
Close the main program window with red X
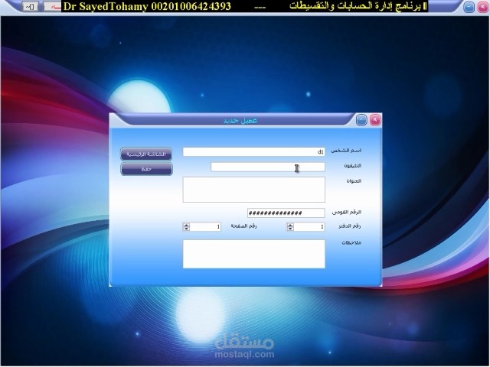point(483,7)
